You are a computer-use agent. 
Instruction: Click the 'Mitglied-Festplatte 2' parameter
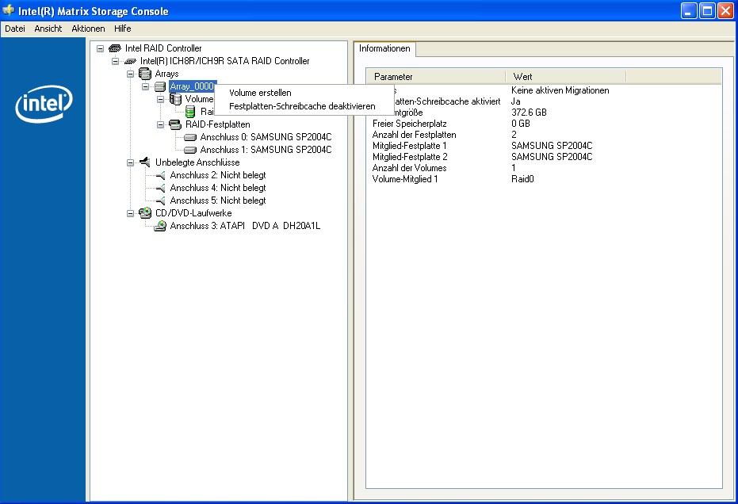tap(410, 157)
